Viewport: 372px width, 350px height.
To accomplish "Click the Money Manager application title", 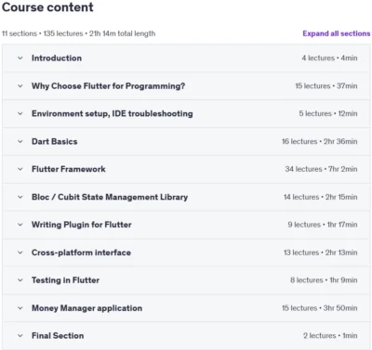I will pyautogui.click(x=86, y=308).
